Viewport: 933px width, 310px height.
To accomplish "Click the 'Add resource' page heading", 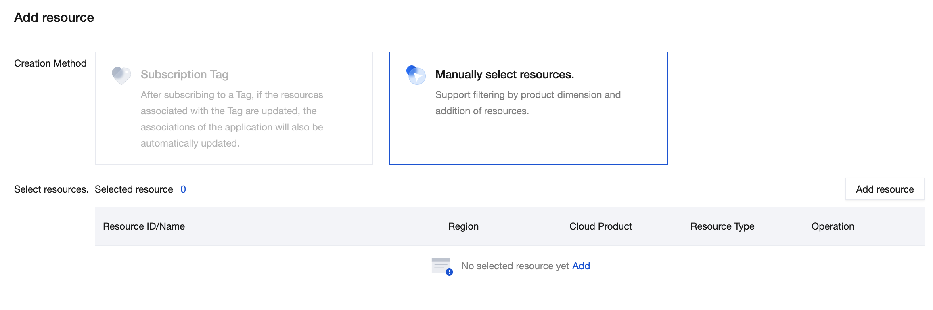I will 54,18.
